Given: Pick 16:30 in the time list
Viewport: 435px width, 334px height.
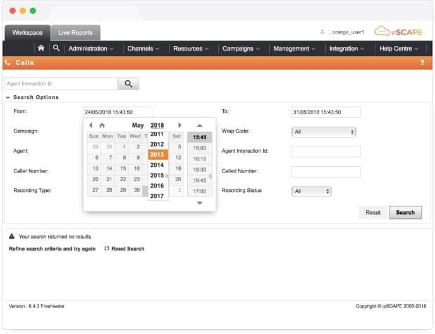Looking at the screenshot, I should 200,169.
